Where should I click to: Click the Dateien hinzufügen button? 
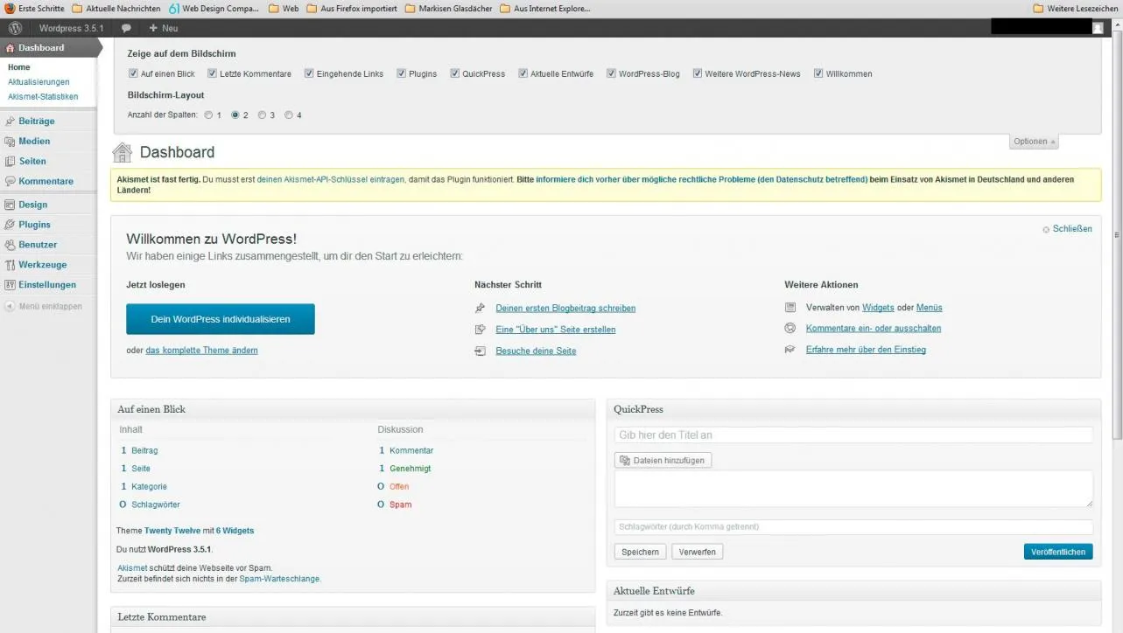663,460
